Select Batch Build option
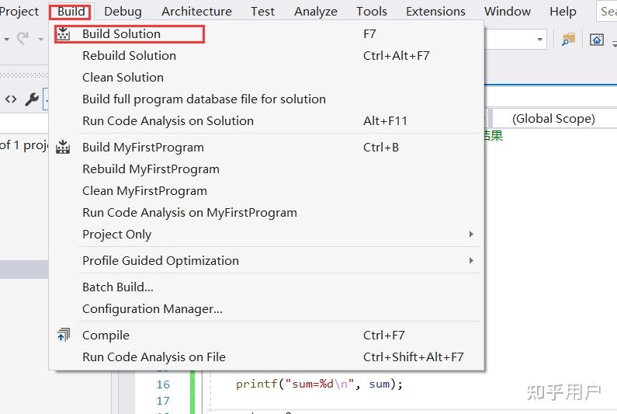Screen dimensions: 617x414 (118, 287)
